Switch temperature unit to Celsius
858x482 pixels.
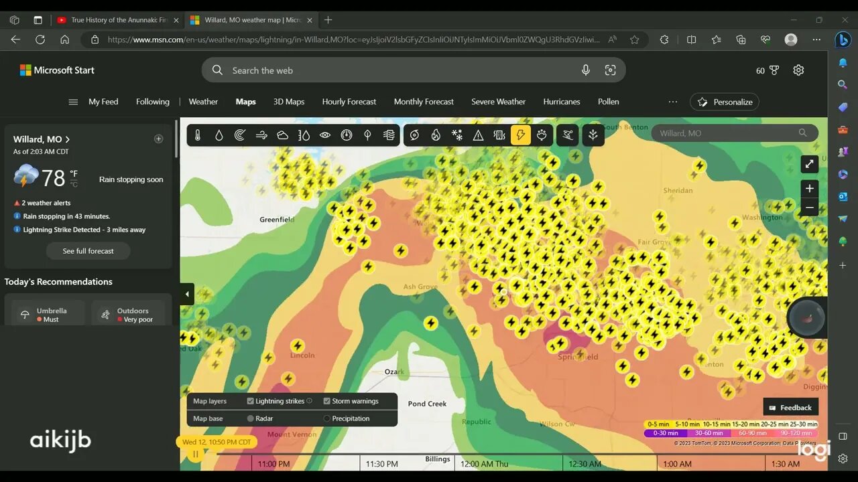click(74, 184)
